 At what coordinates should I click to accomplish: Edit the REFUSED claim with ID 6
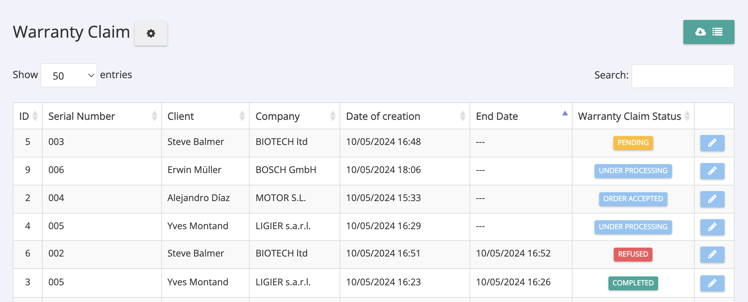click(712, 254)
